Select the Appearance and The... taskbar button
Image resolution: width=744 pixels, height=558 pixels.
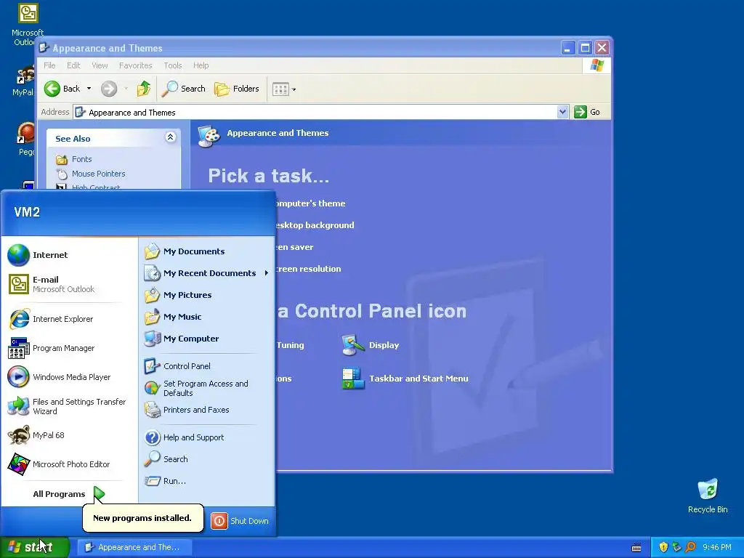(x=134, y=547)
